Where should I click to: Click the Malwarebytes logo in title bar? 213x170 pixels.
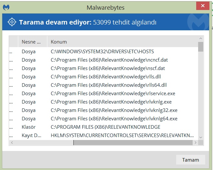click(6, 7)
